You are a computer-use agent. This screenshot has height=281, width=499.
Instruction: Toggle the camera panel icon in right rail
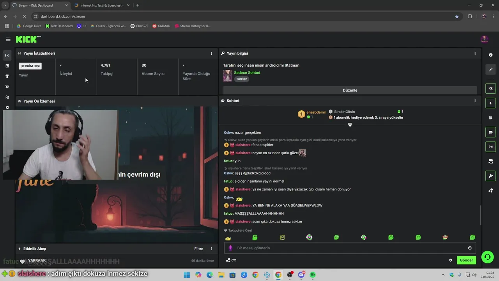490,161
